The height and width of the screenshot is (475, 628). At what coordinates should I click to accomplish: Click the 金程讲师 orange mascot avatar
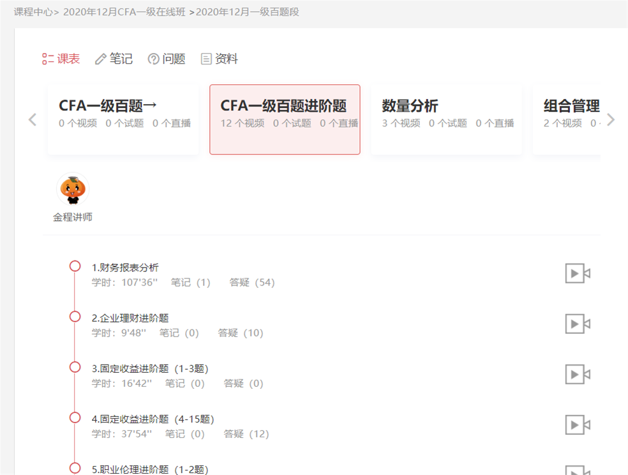click(x=73, y=189)
